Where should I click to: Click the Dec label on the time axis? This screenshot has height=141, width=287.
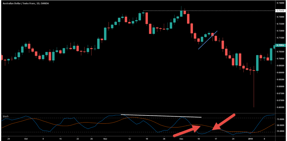click(x=181, y=139)
